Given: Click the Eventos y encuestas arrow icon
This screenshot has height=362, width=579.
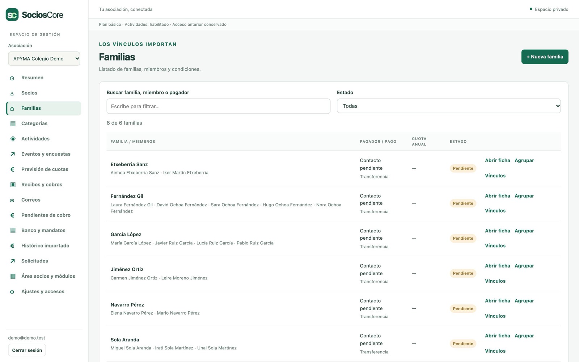Looking at the screenshot, I should 13,154.
